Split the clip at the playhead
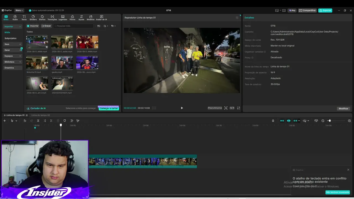This screenshot has width=354, height=199. coord(38,121)
